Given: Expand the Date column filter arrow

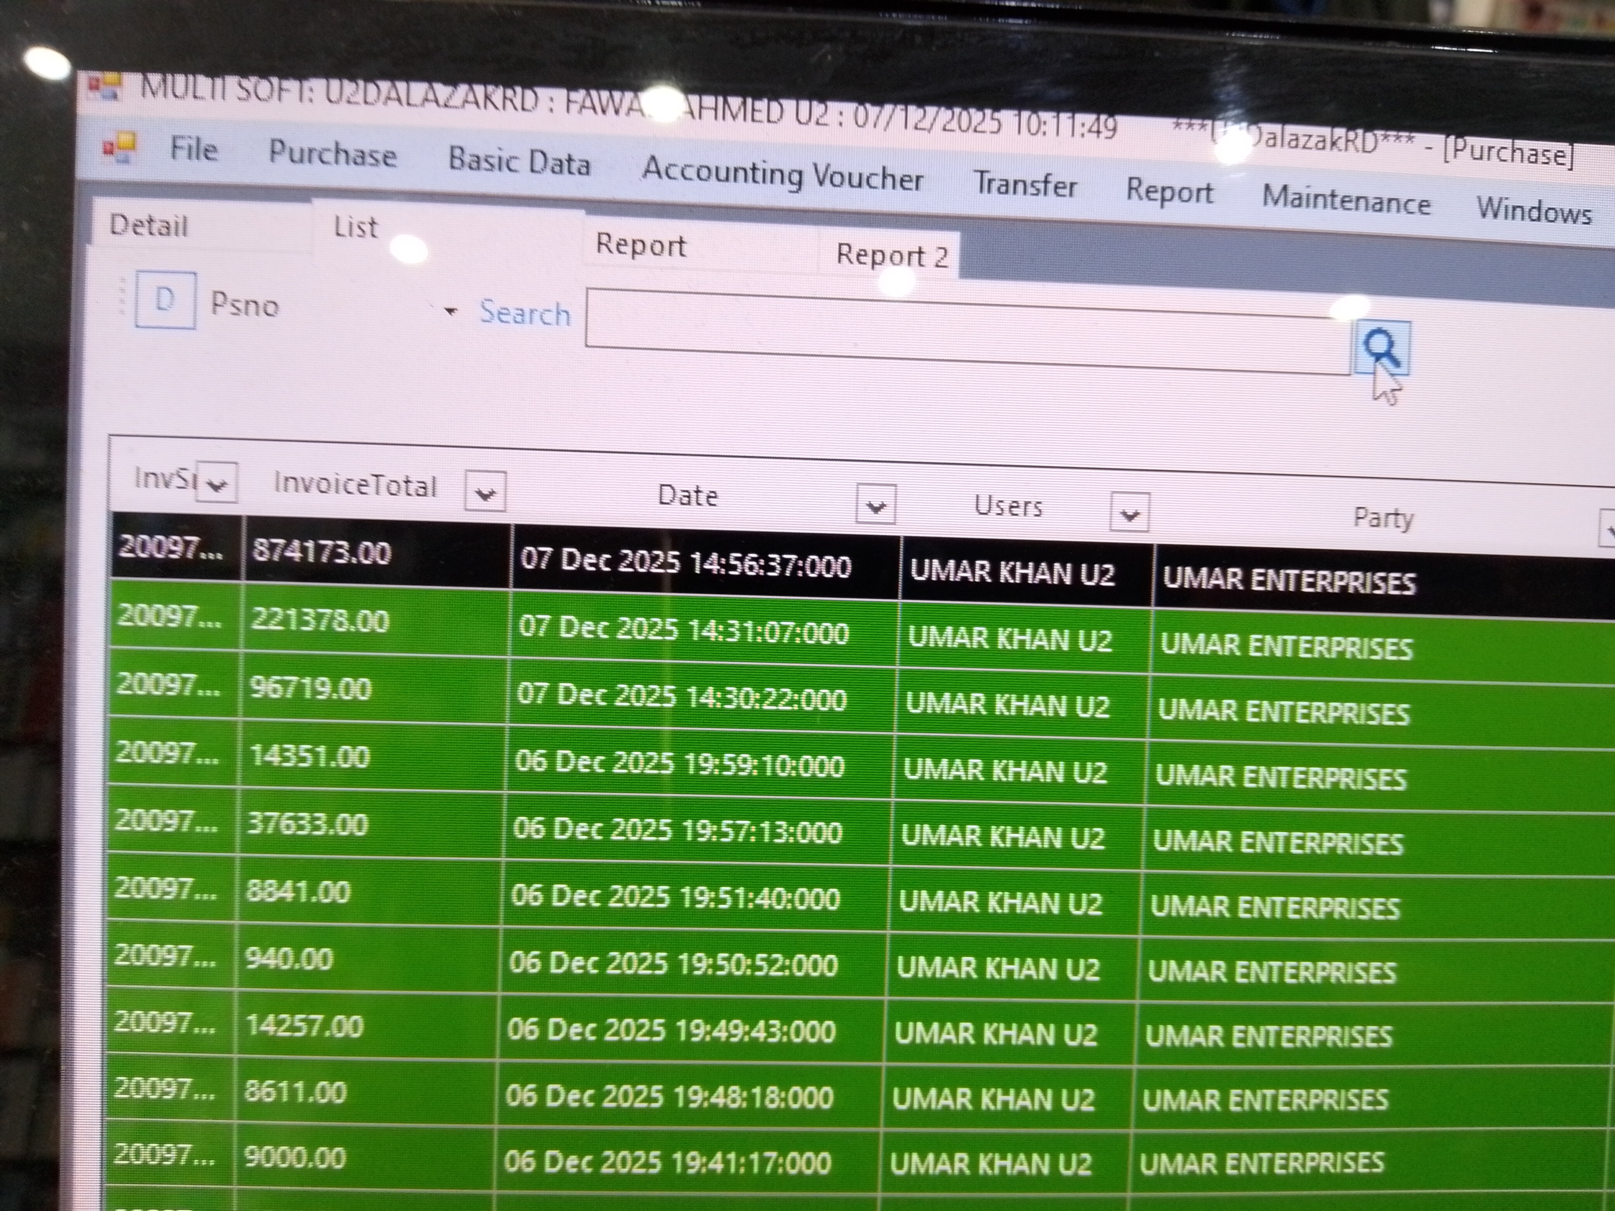Looking at the screenshot, I should (x=875, y=505).
